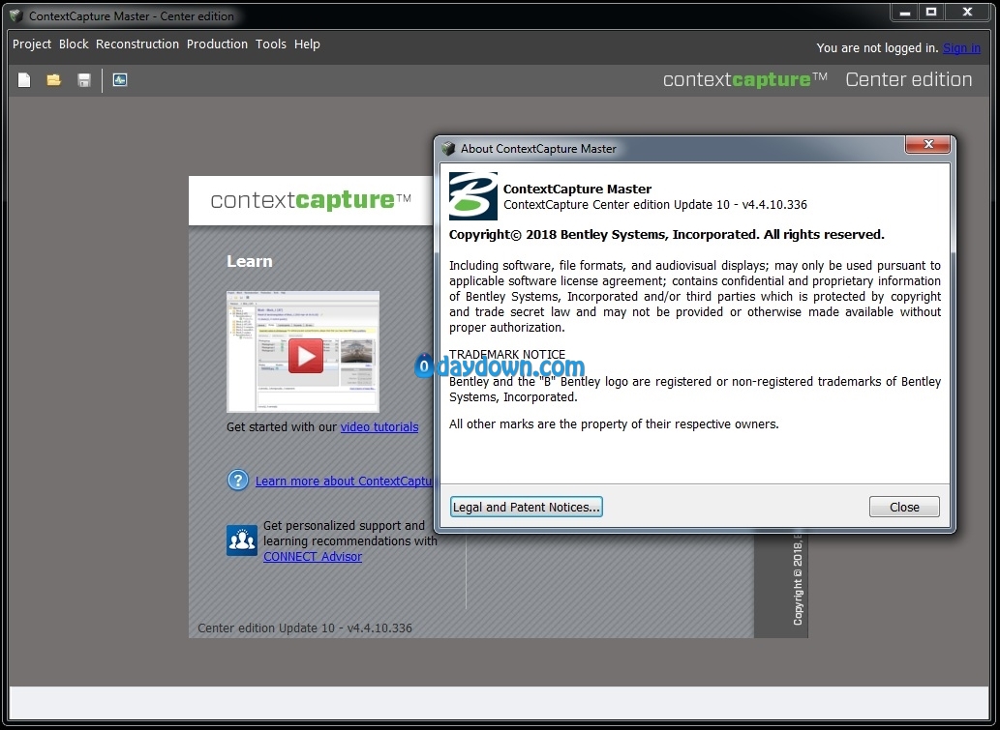
Task: Open the job monitoring toolbar icon
Action: (120, 79)
